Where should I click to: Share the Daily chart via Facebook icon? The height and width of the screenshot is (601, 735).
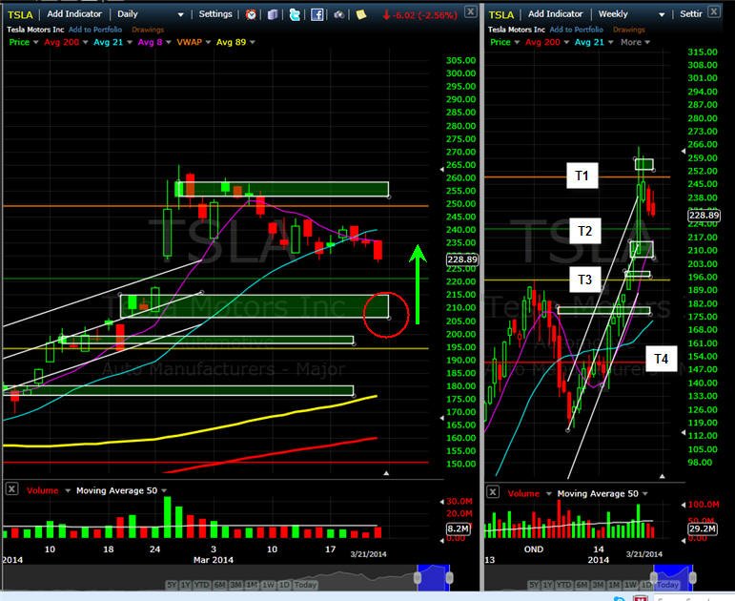coord(316,14)
